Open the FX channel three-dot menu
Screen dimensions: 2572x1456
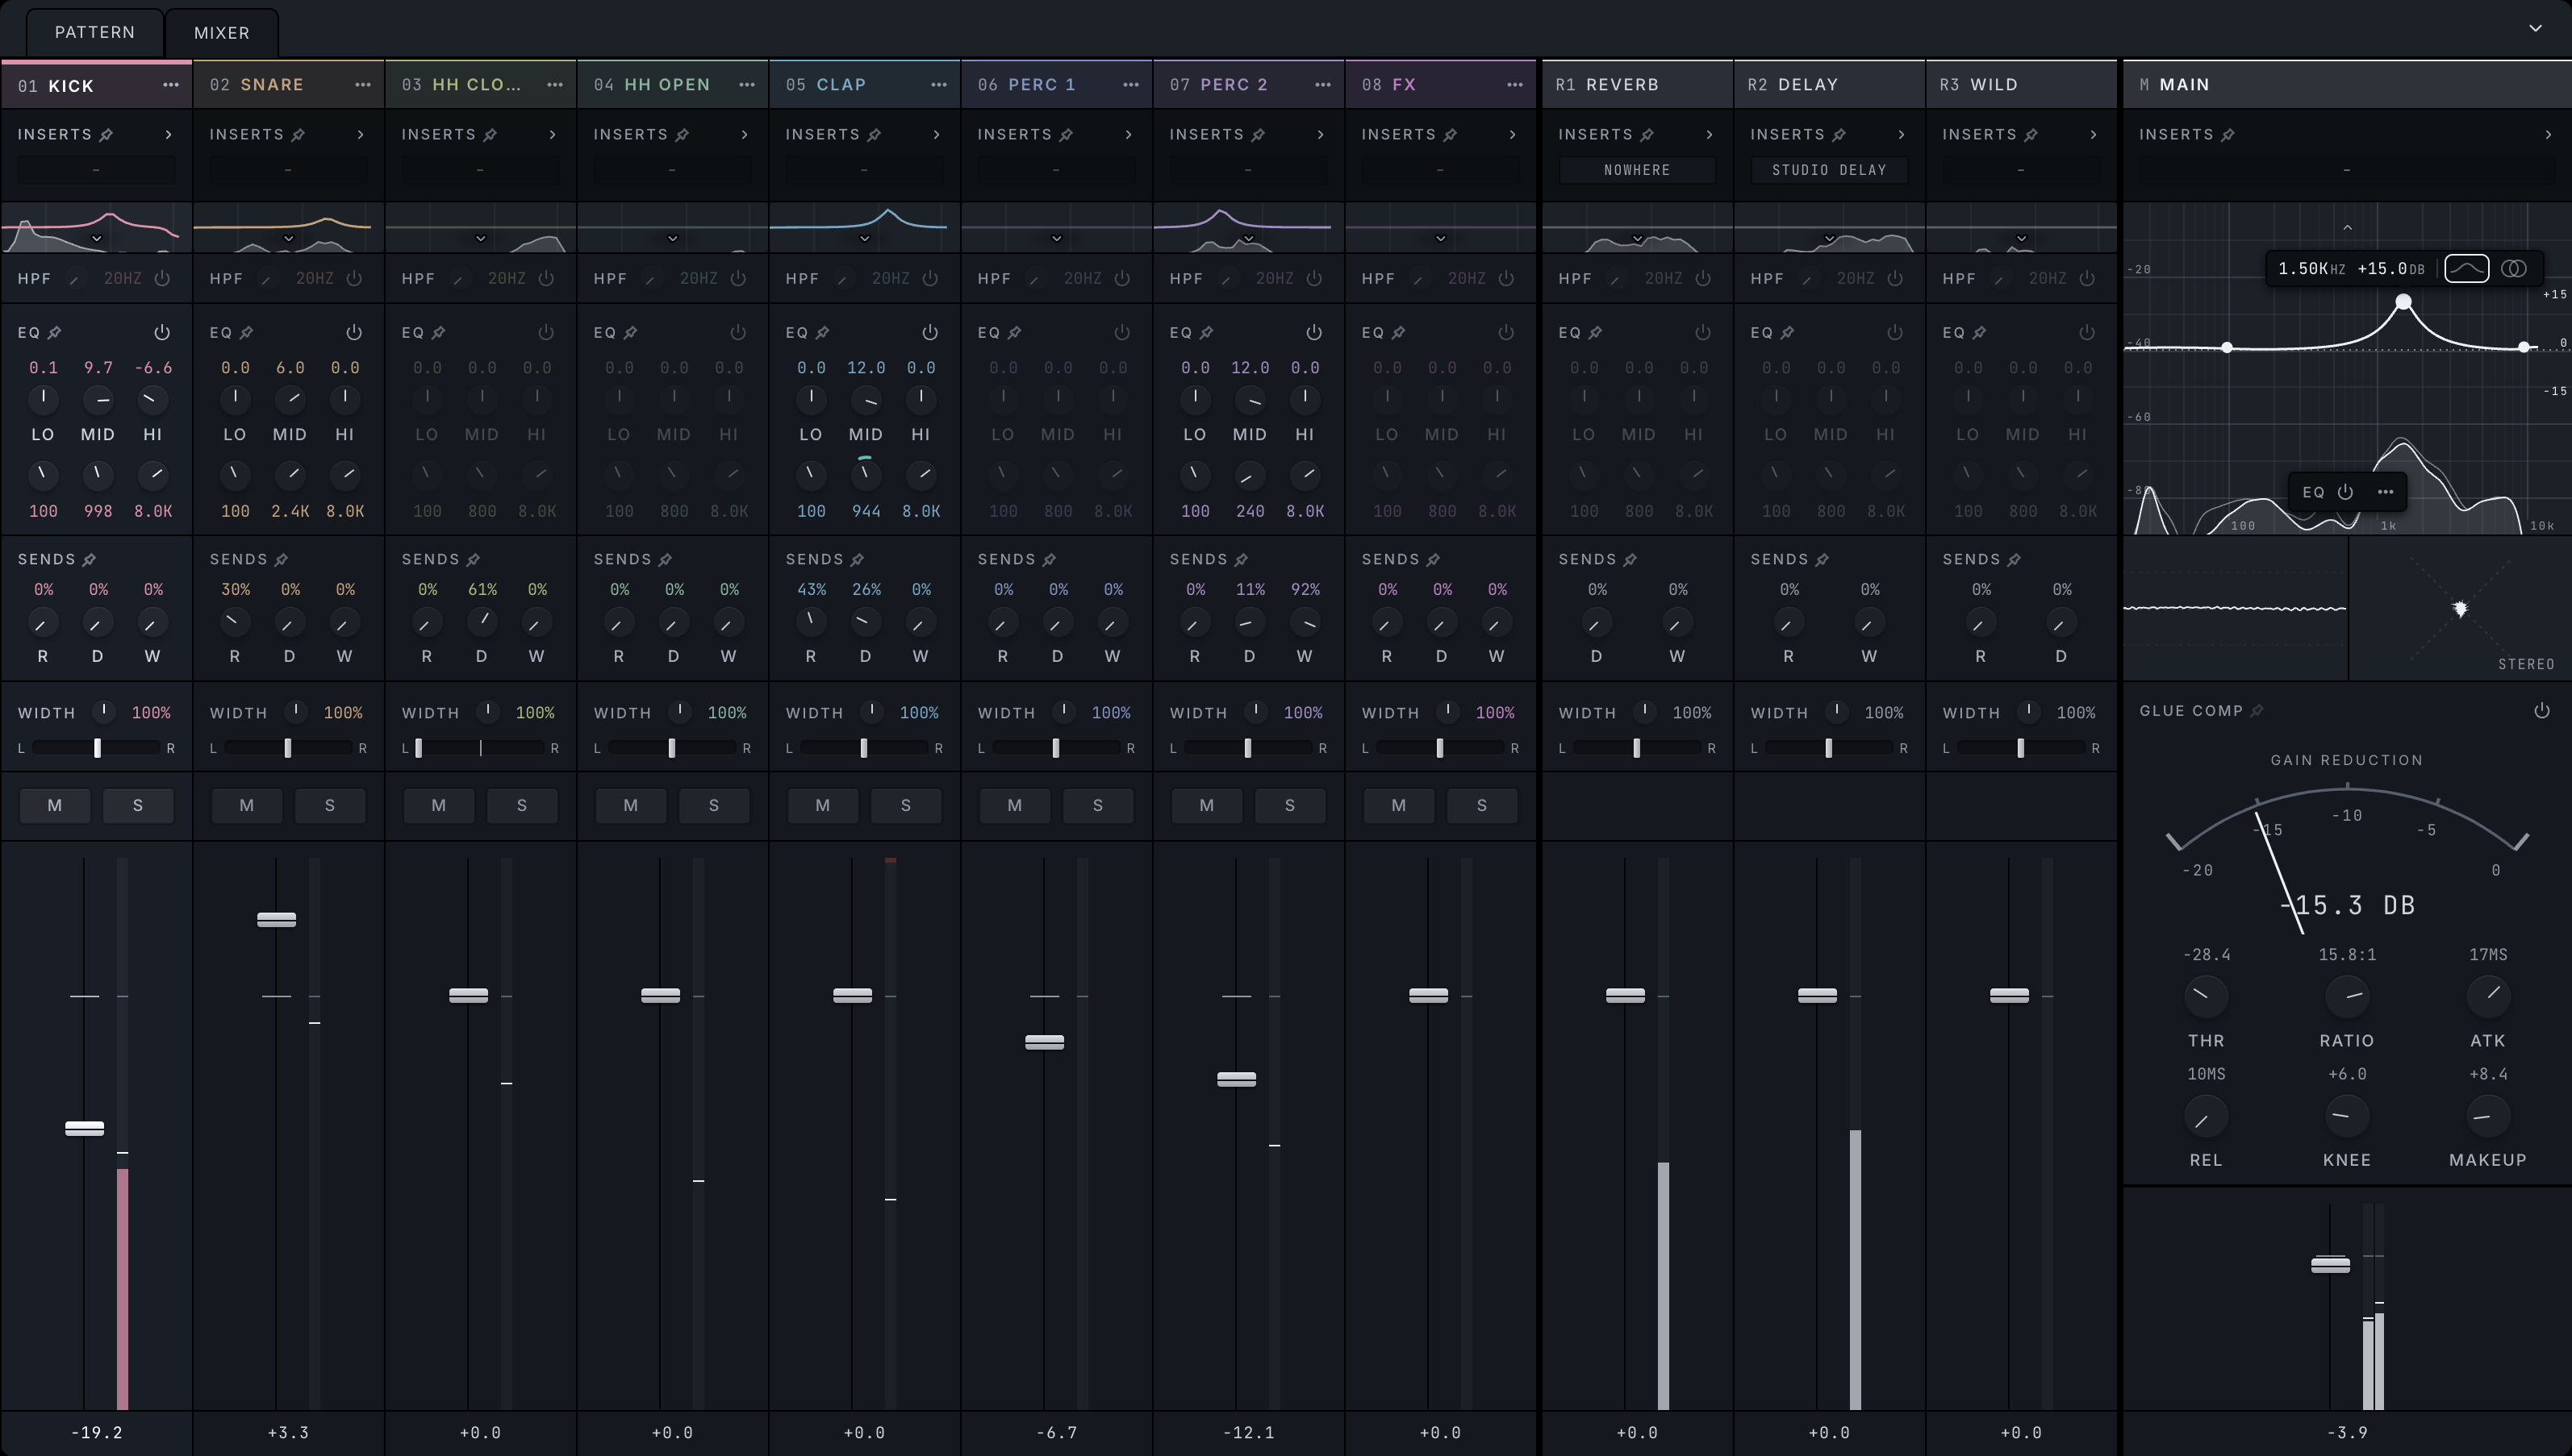pos(1516,85)
